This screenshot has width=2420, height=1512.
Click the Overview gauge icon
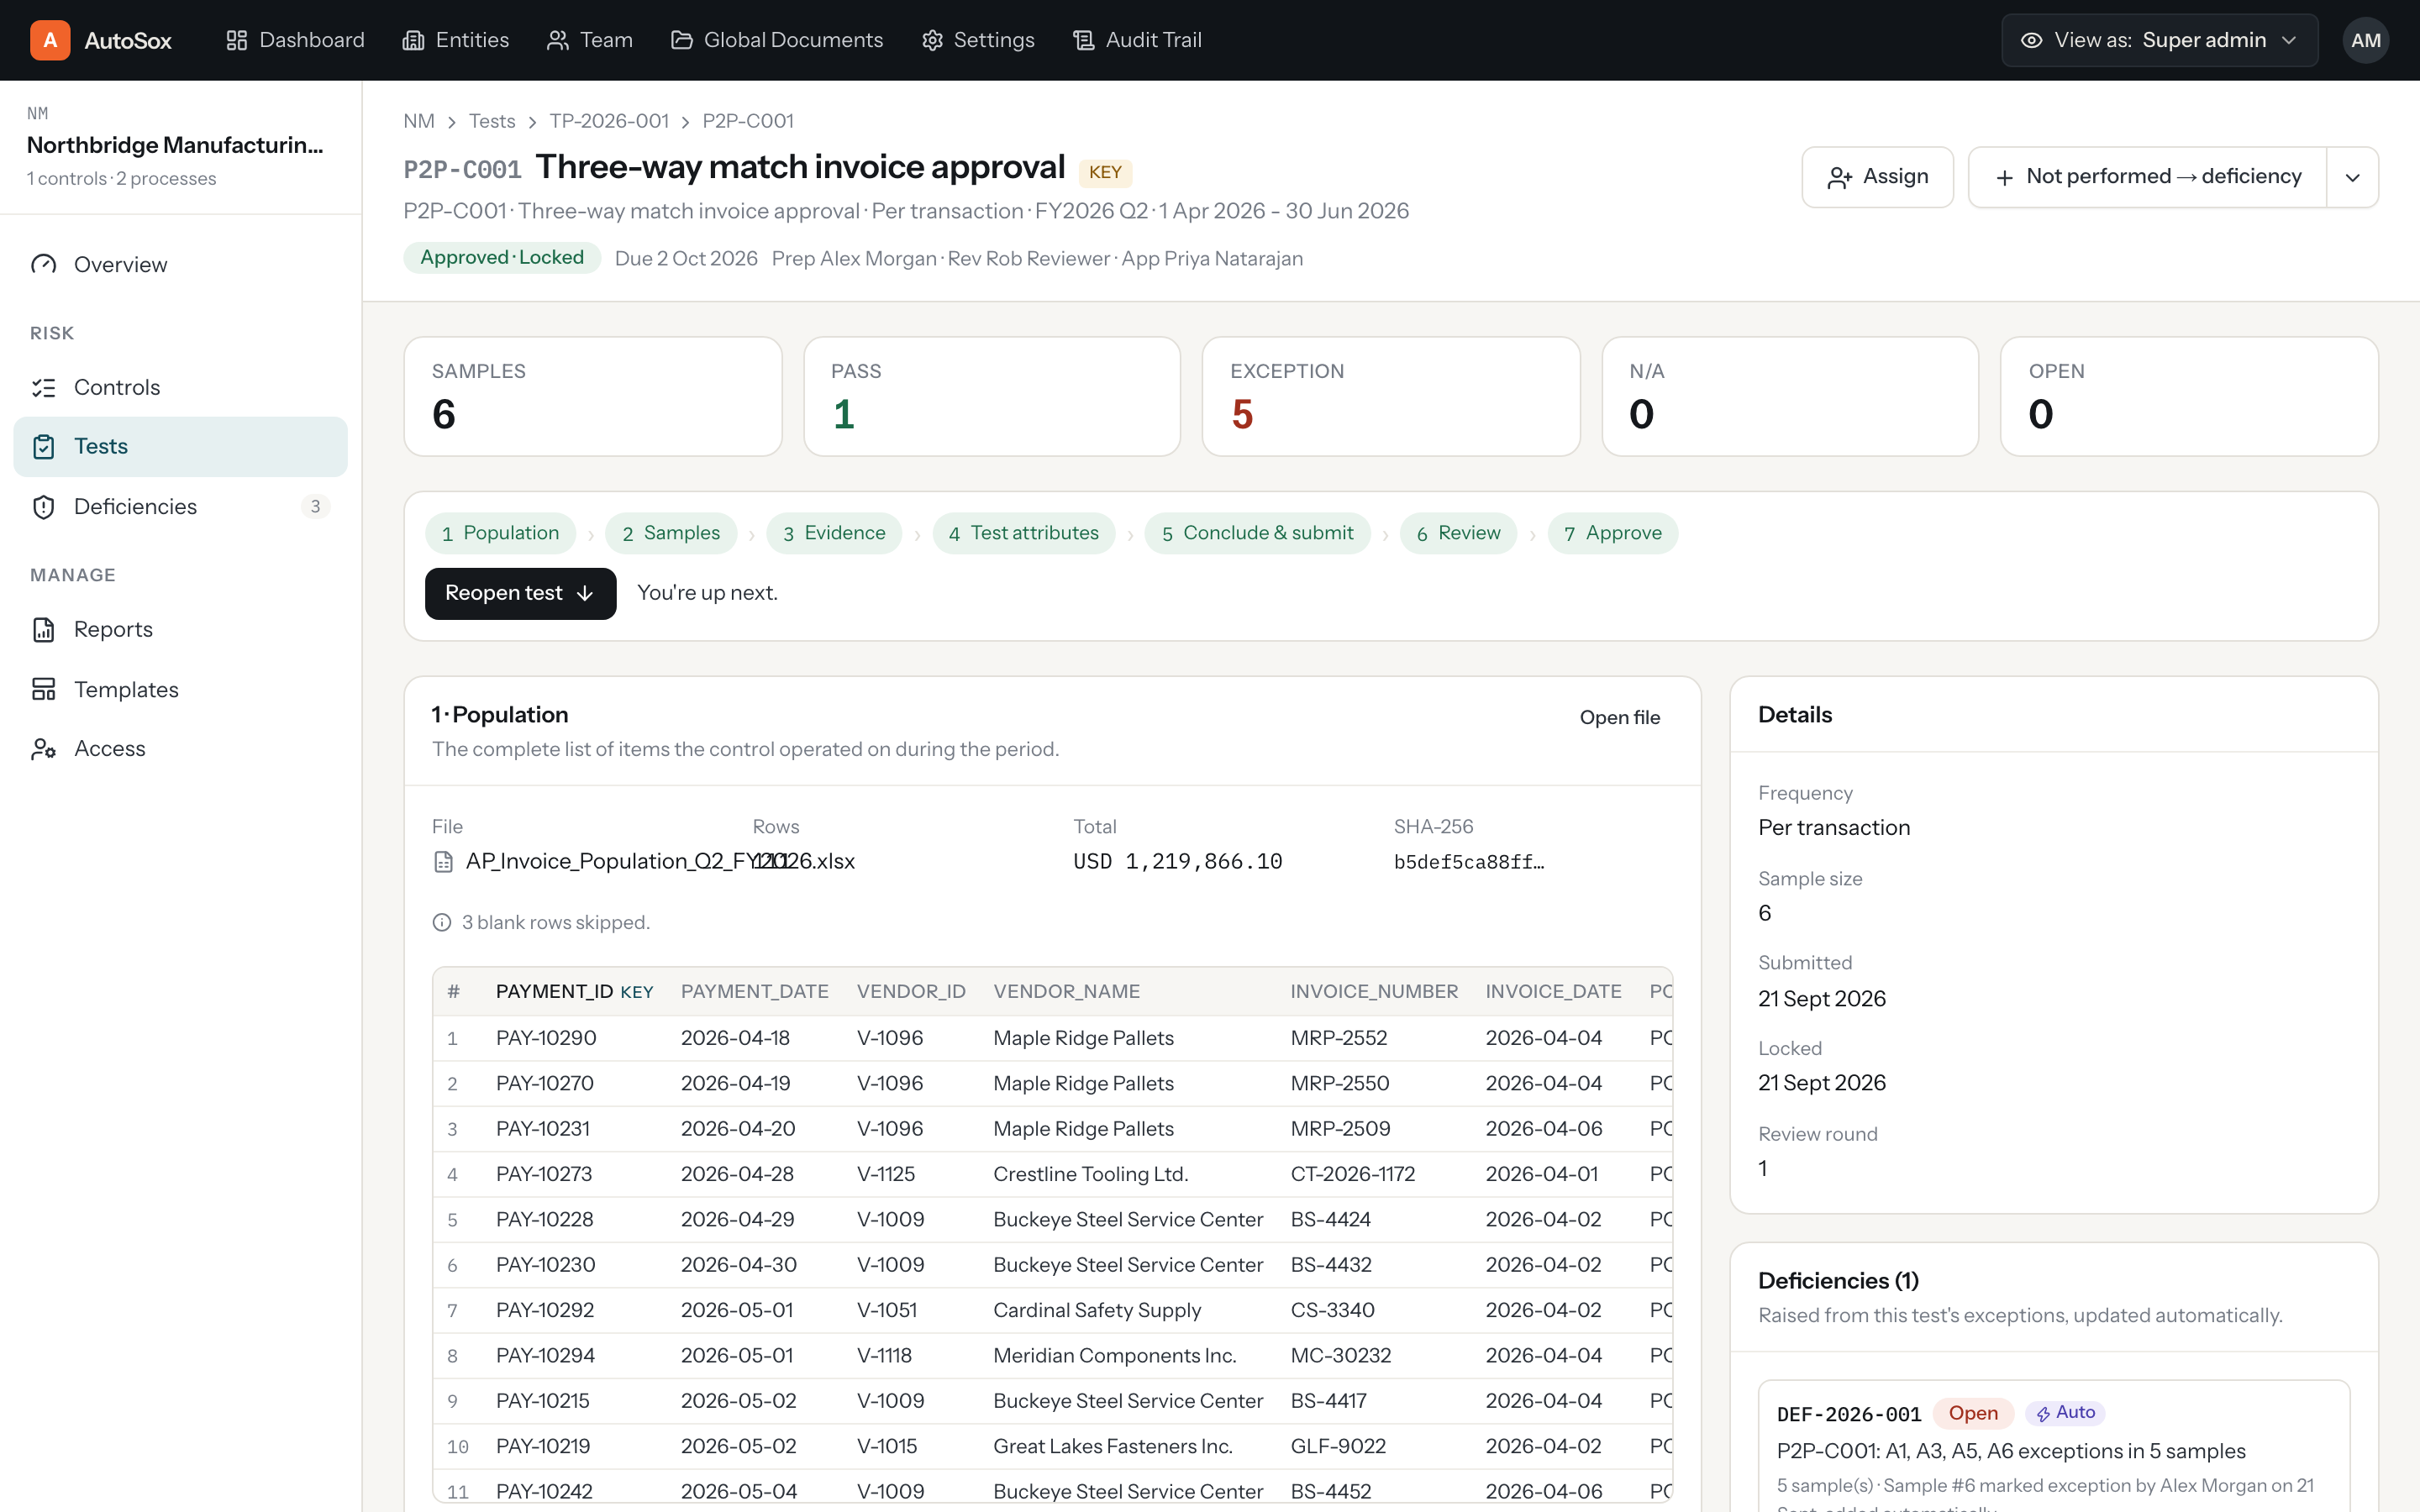(x=44, y=264)
